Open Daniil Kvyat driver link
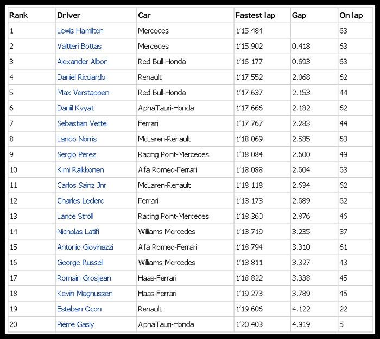380x339 pixels. tap(75, 108)
